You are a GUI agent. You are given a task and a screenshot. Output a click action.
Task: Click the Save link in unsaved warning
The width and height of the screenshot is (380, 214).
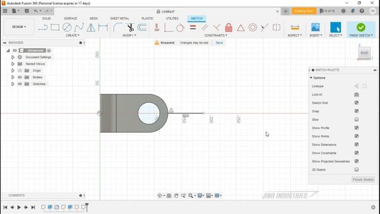coord(219,43)
